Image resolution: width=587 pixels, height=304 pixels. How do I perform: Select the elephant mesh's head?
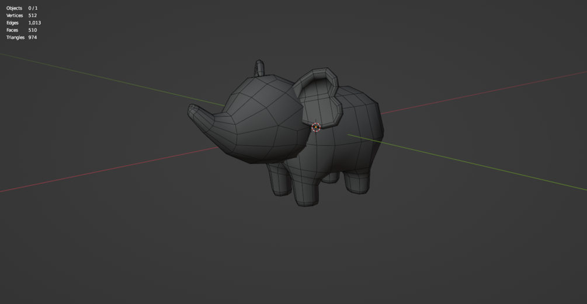pyautogui.click(x=266, y=120)
